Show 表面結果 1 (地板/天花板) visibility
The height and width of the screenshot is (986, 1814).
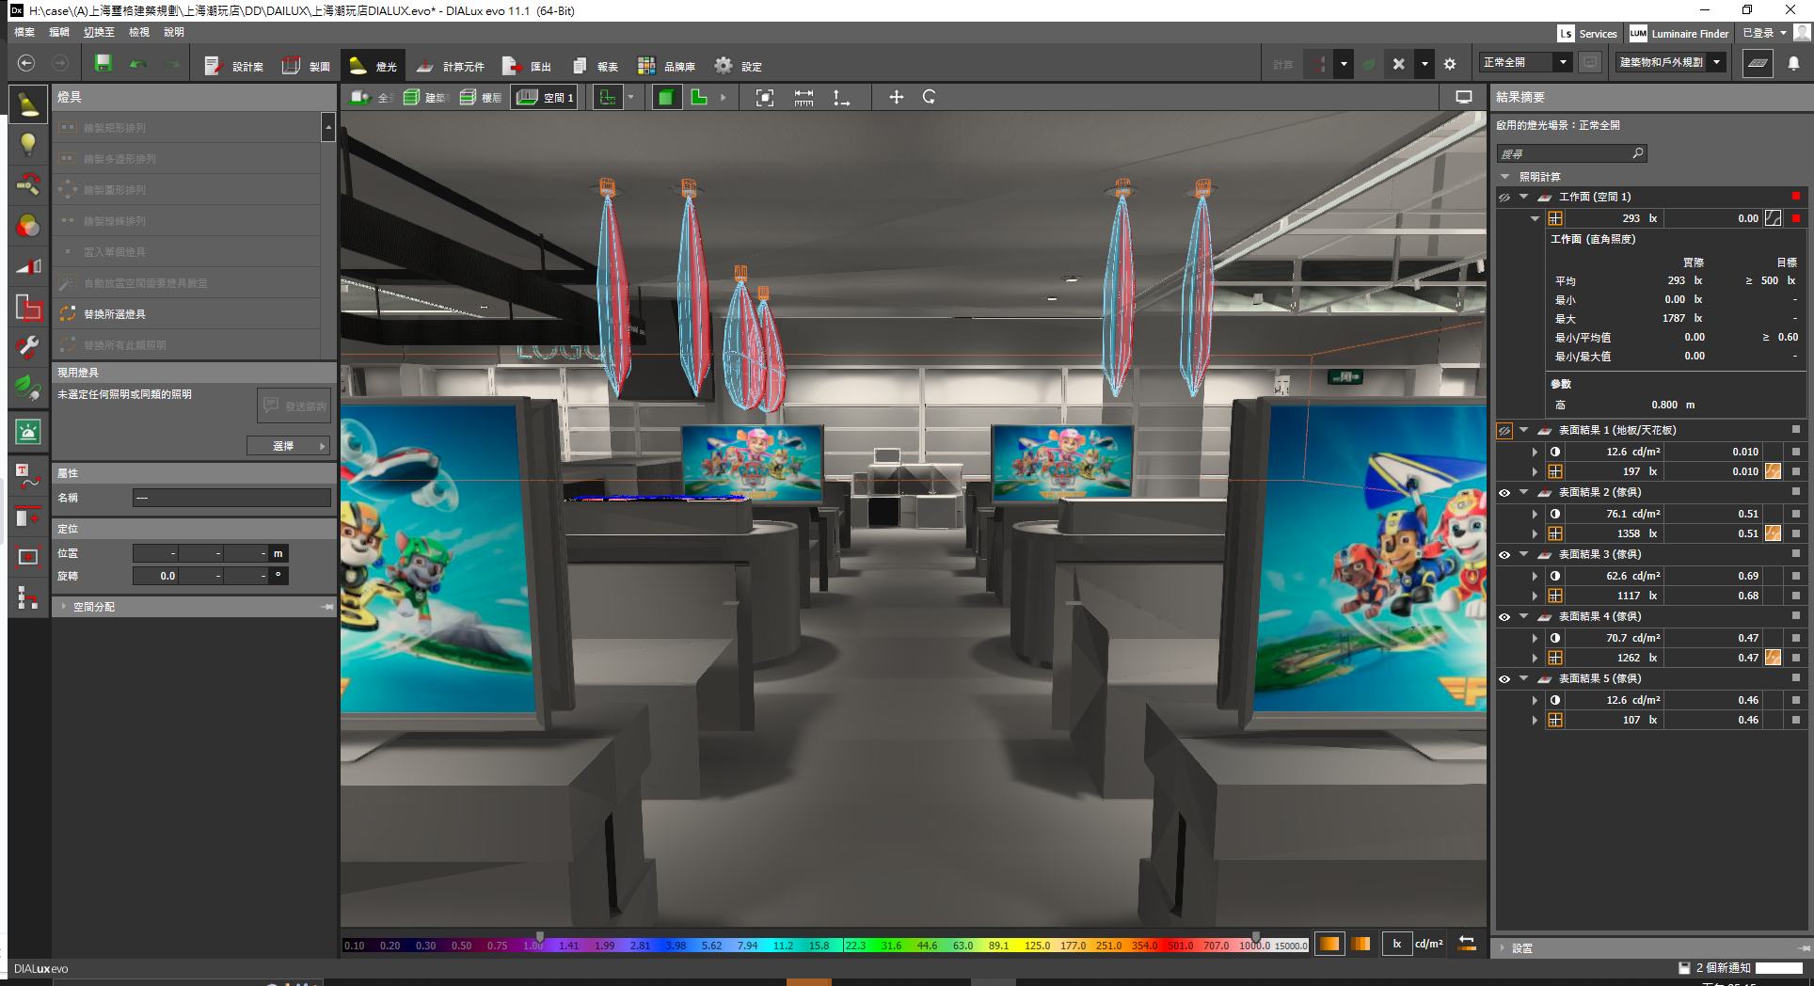click(1504, 430)
